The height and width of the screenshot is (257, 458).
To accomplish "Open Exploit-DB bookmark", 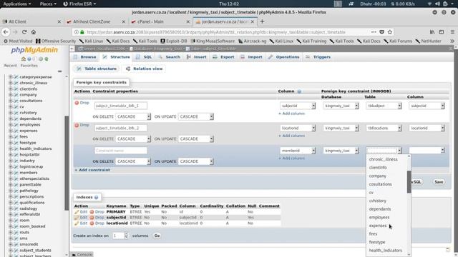I will pyautogui.click(x=174, y=41).
